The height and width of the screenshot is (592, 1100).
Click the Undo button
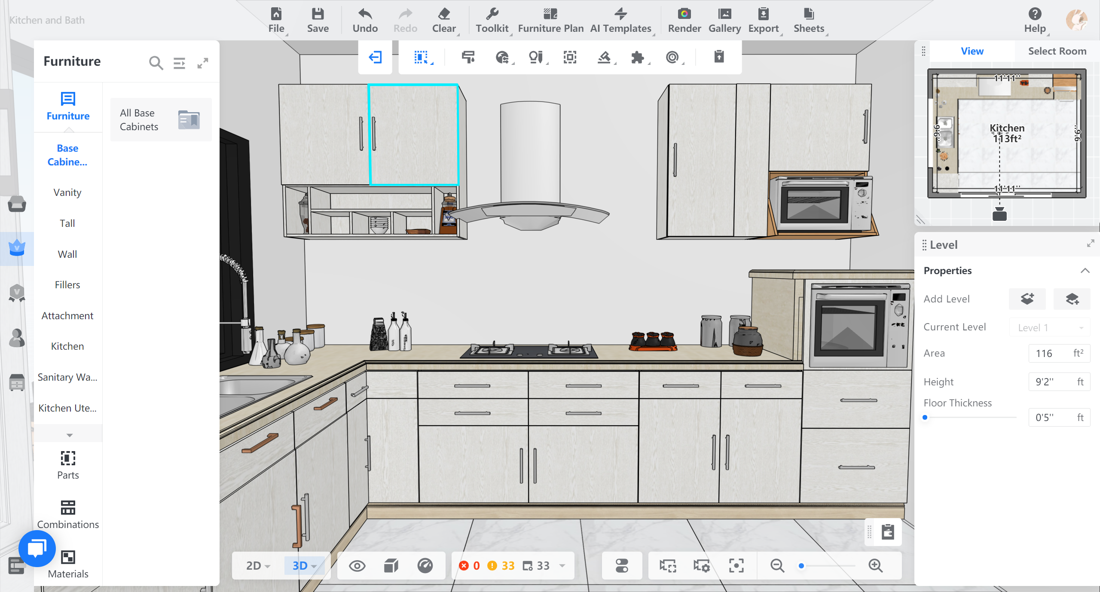tap(365, 20)
